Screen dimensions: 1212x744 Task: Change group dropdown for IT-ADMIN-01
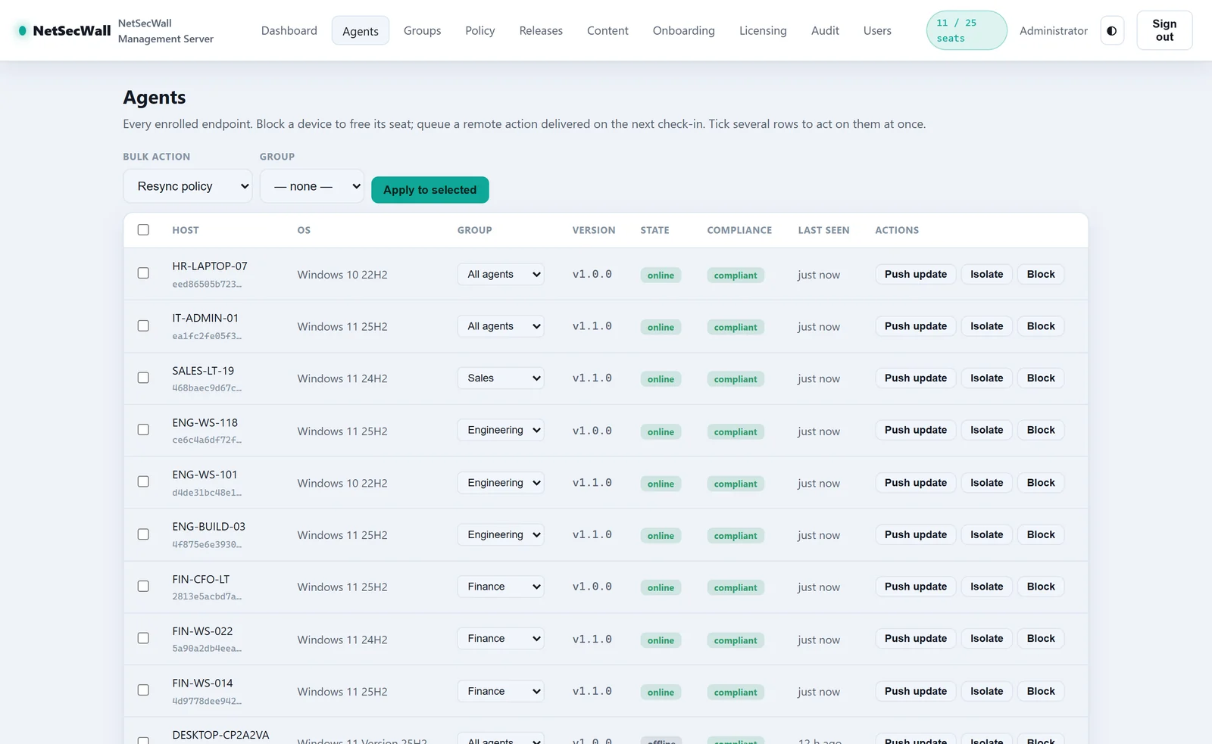501,326
